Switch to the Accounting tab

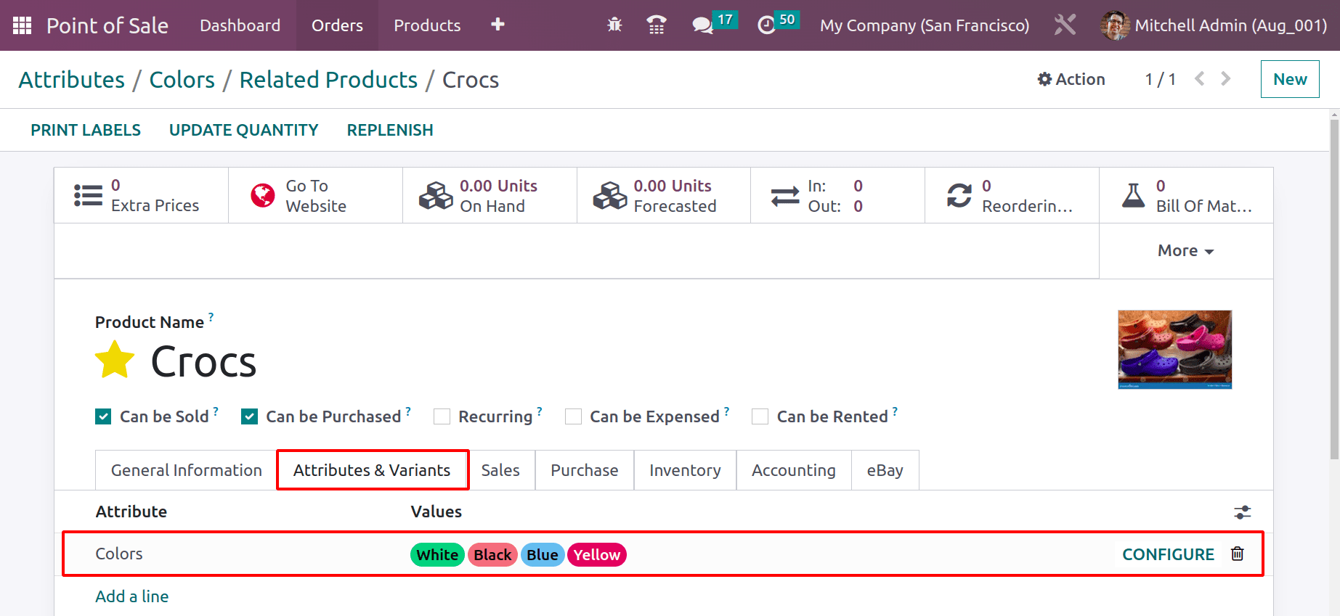pos(794,470)
